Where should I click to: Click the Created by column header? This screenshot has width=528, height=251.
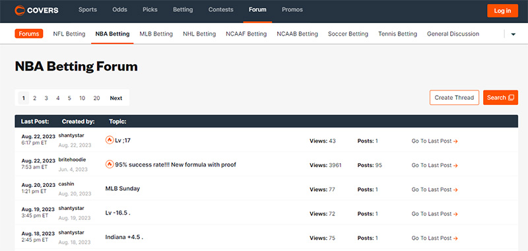[x=78, y=122]
